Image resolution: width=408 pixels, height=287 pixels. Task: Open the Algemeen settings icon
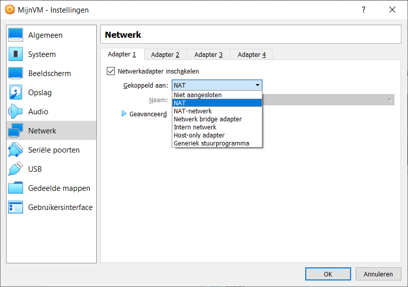tap(16, 35)
